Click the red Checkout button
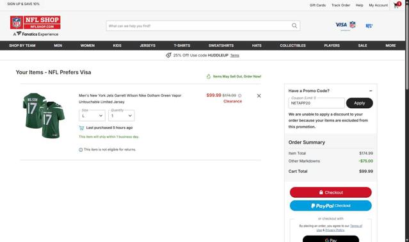 331,193
